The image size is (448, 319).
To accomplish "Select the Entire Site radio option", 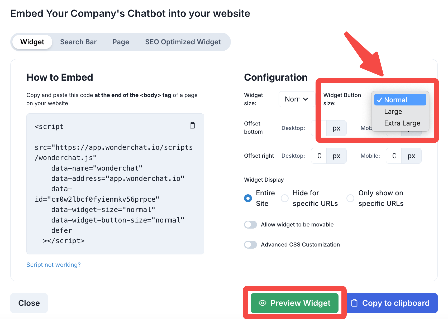I will [248, 198].
